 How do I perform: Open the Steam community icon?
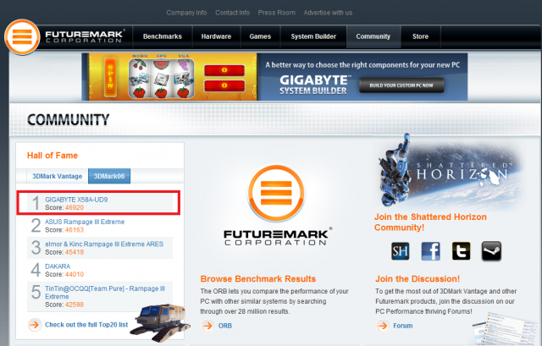(491, 251)
